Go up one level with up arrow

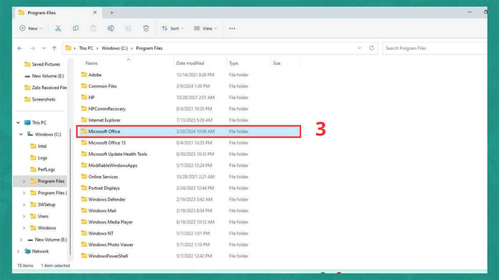click(x=54, y=48)
